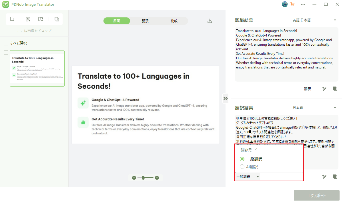The height and width of the screenshot is (204, 343).
Task: Edit the recognized text with pen icon
Action: pyautogui.click(x=324, y=89)
